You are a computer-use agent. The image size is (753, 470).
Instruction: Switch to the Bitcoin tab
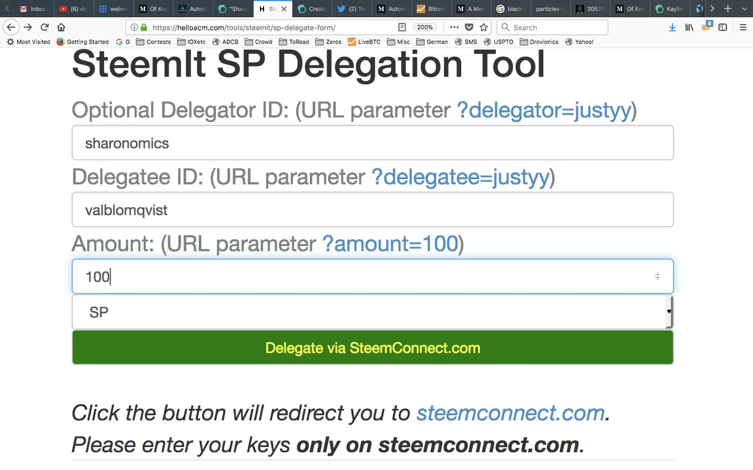[x=432, y=9]
